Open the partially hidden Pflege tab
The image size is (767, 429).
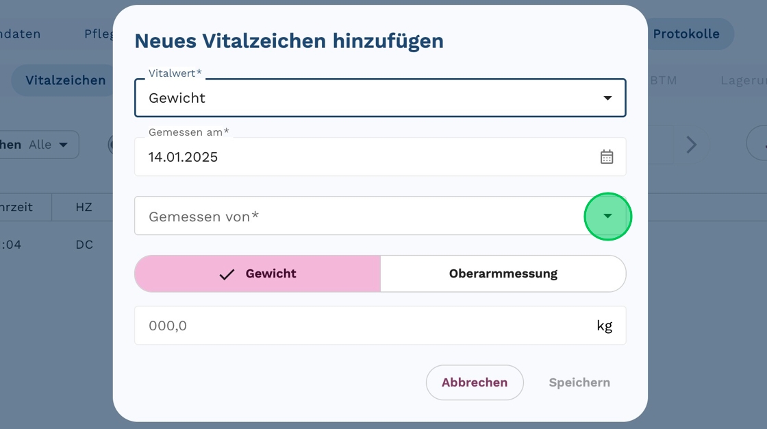(x=99, y=34)
